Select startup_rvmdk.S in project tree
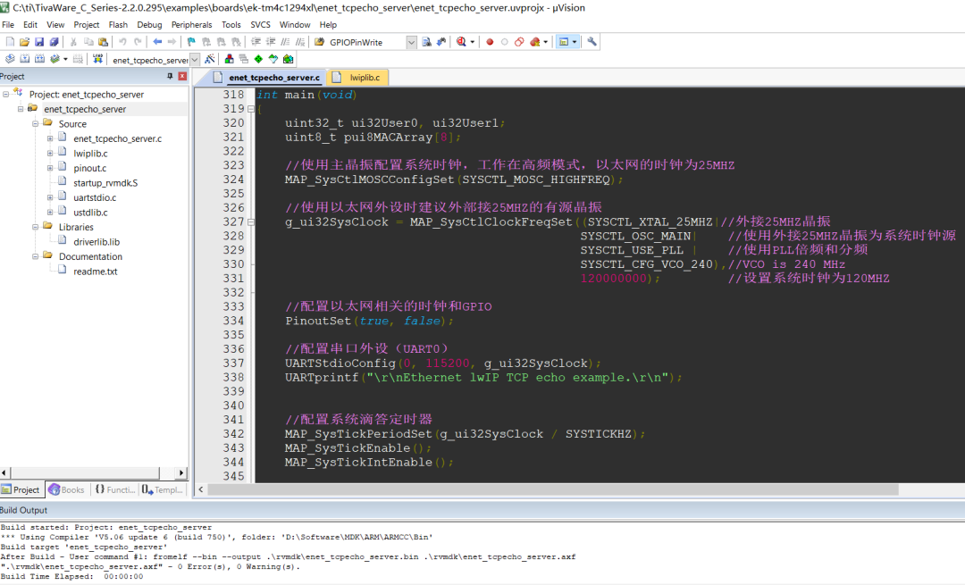 (x=105, y=183)
